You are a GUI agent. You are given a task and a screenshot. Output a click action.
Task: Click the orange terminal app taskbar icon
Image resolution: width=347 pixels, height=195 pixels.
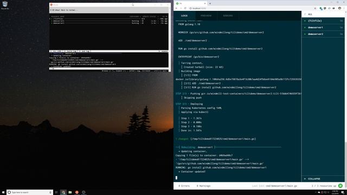[x=77, y=192]
